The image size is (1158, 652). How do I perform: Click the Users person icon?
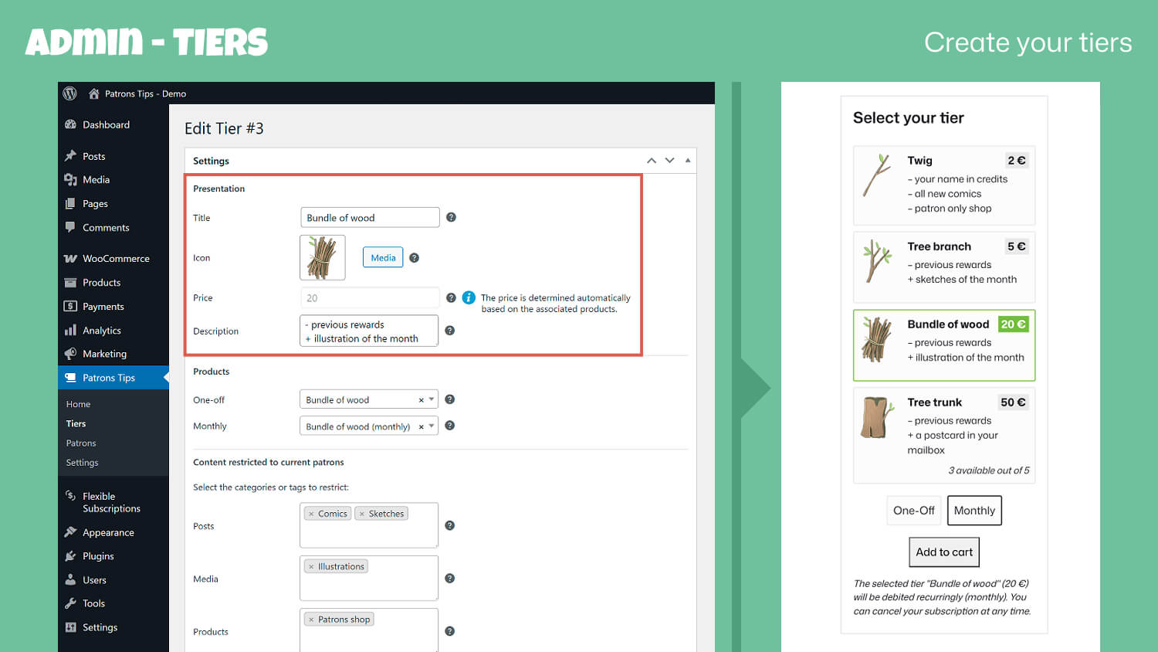point(70,579)
